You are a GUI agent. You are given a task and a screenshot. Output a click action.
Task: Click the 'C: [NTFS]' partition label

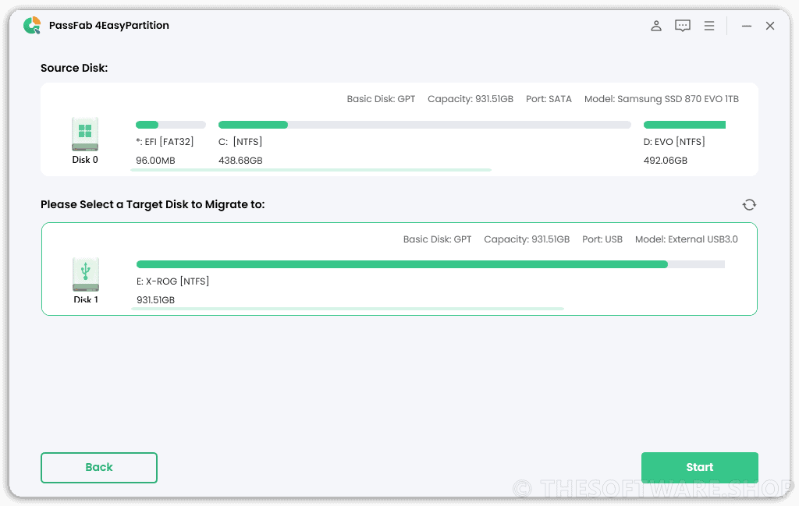[240, 142]
